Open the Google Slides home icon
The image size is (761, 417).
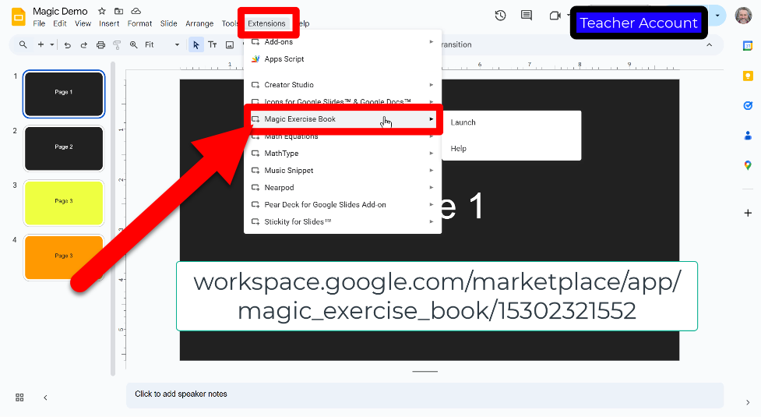click(x=19, y=17)
